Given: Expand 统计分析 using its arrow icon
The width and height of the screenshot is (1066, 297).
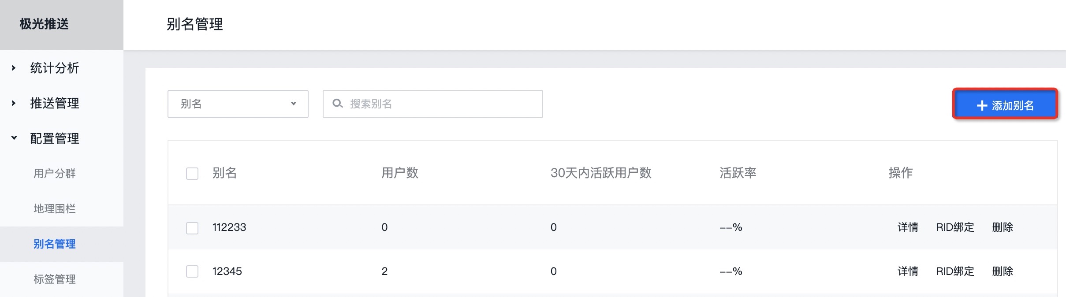Looking at the screenshot, I should 14,68.
